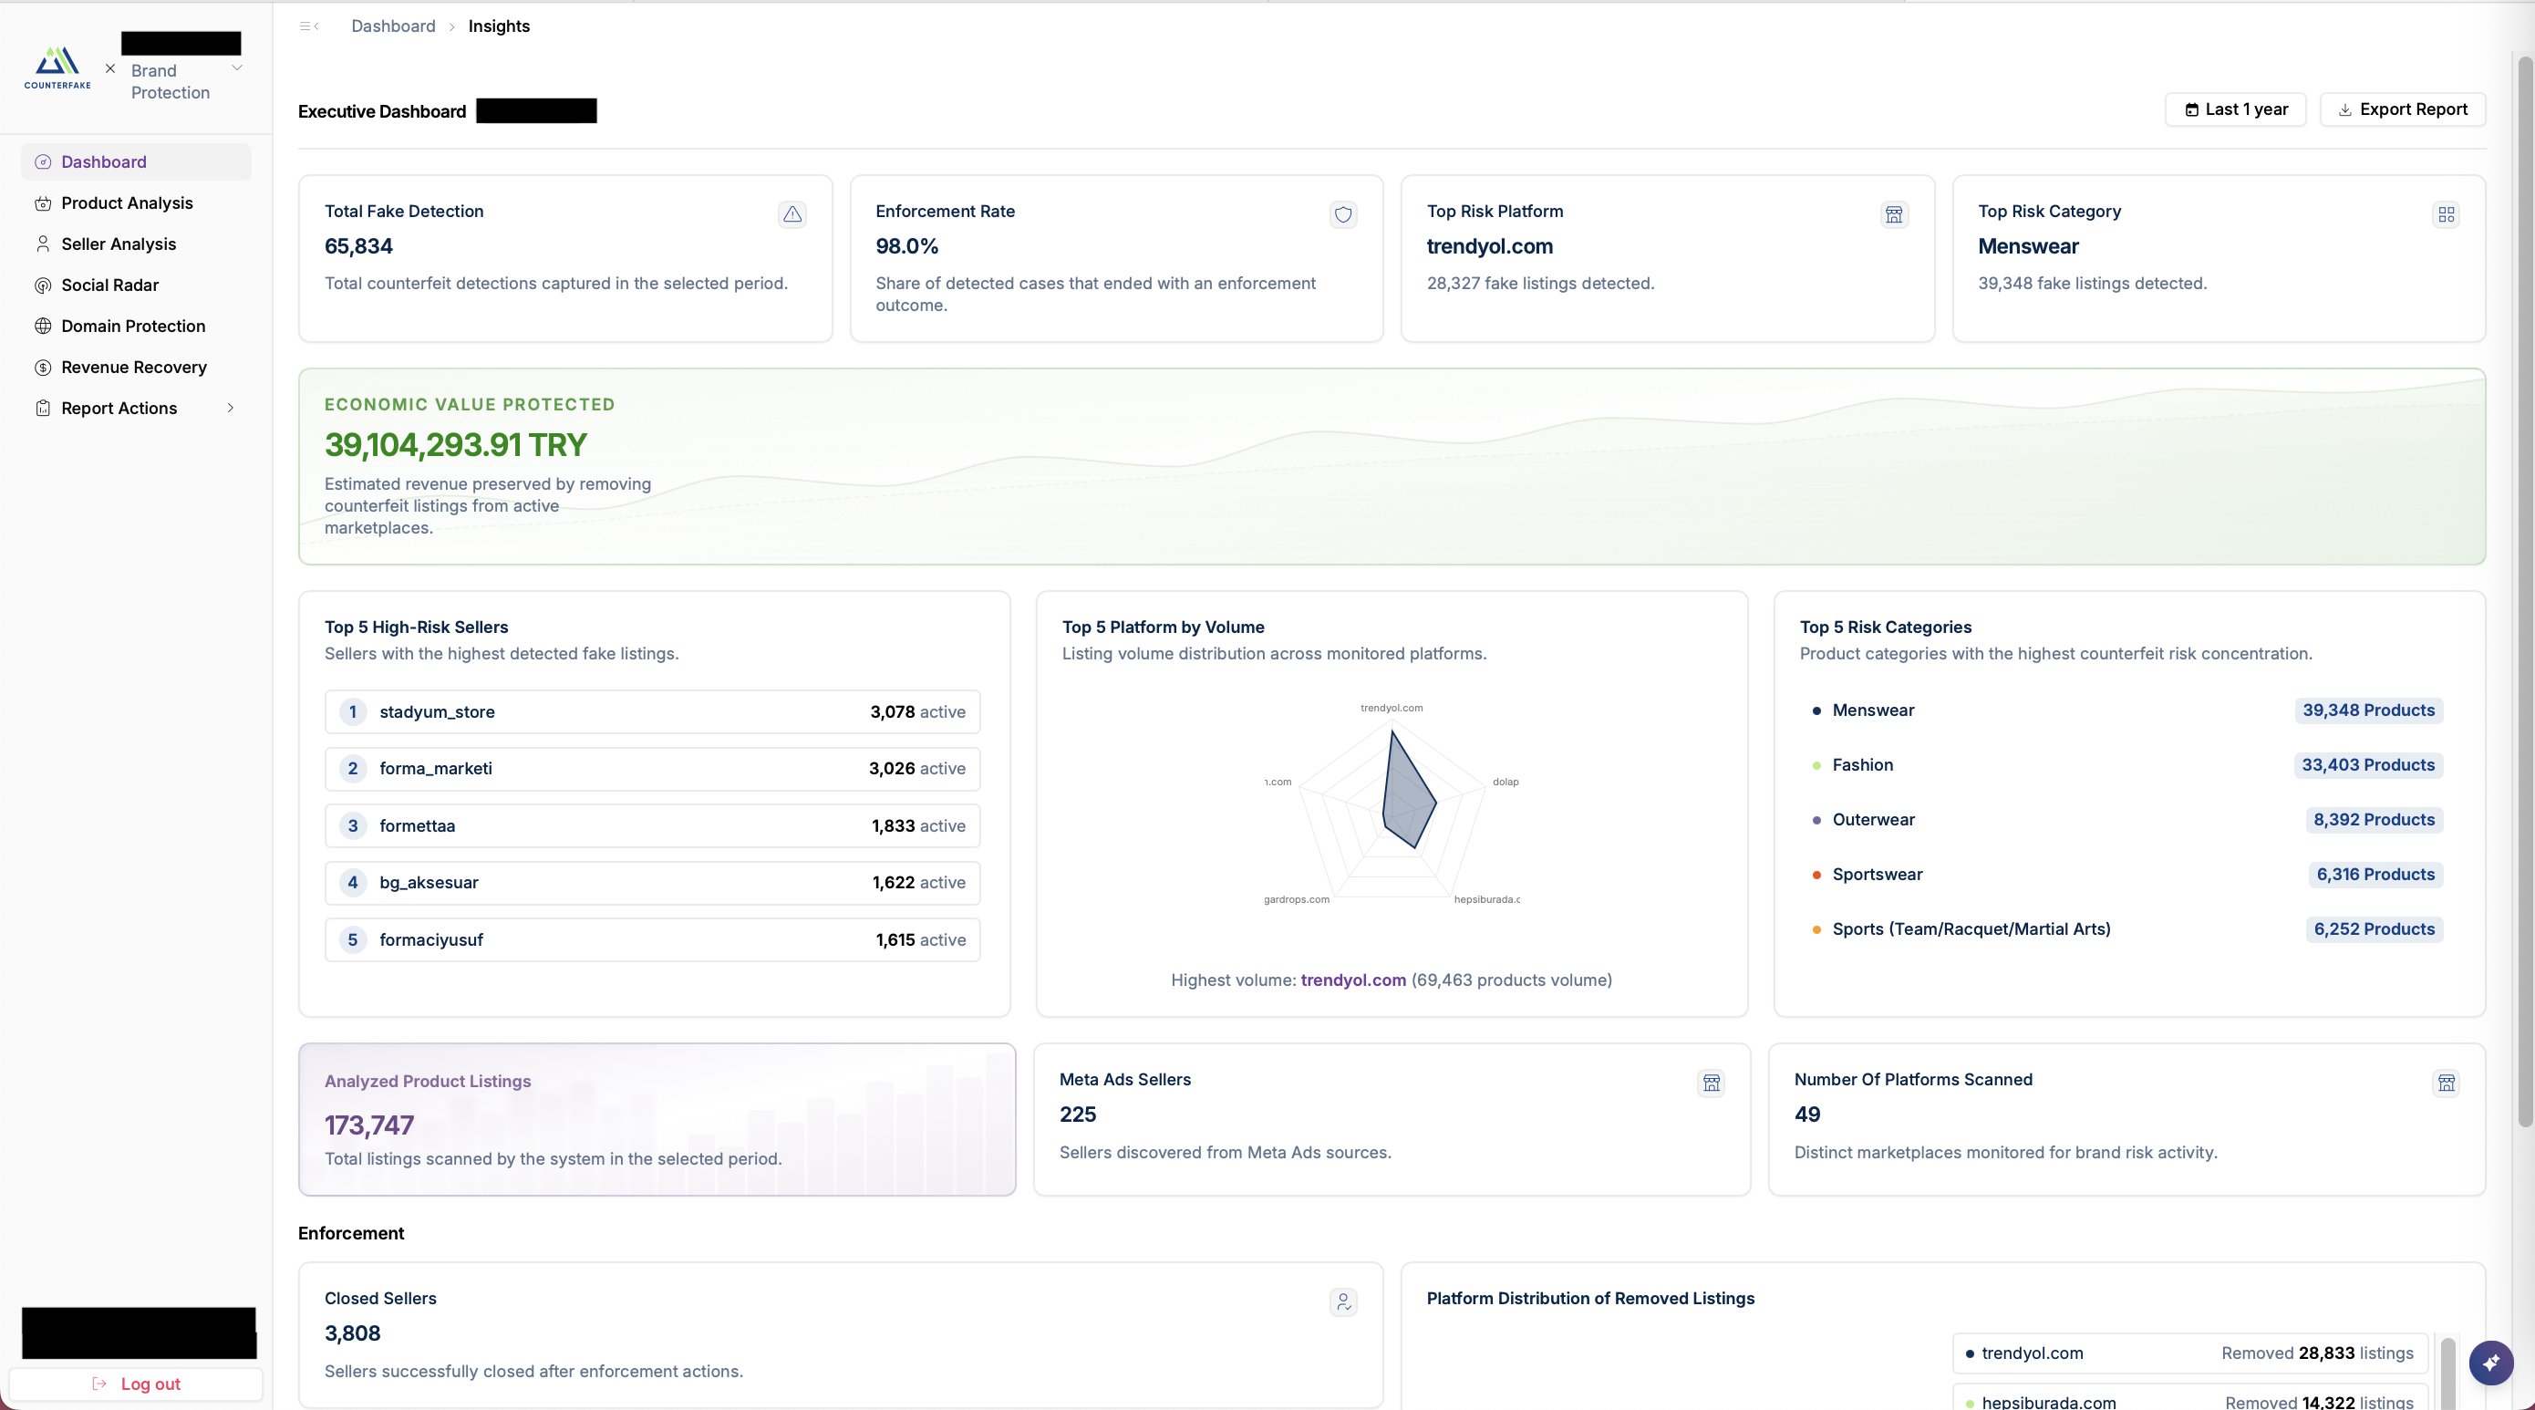This screenshot has width=2535, height=1410.
Task: Click the store icon on Meta Ads Sellers card
Action: point(1712,1083)
